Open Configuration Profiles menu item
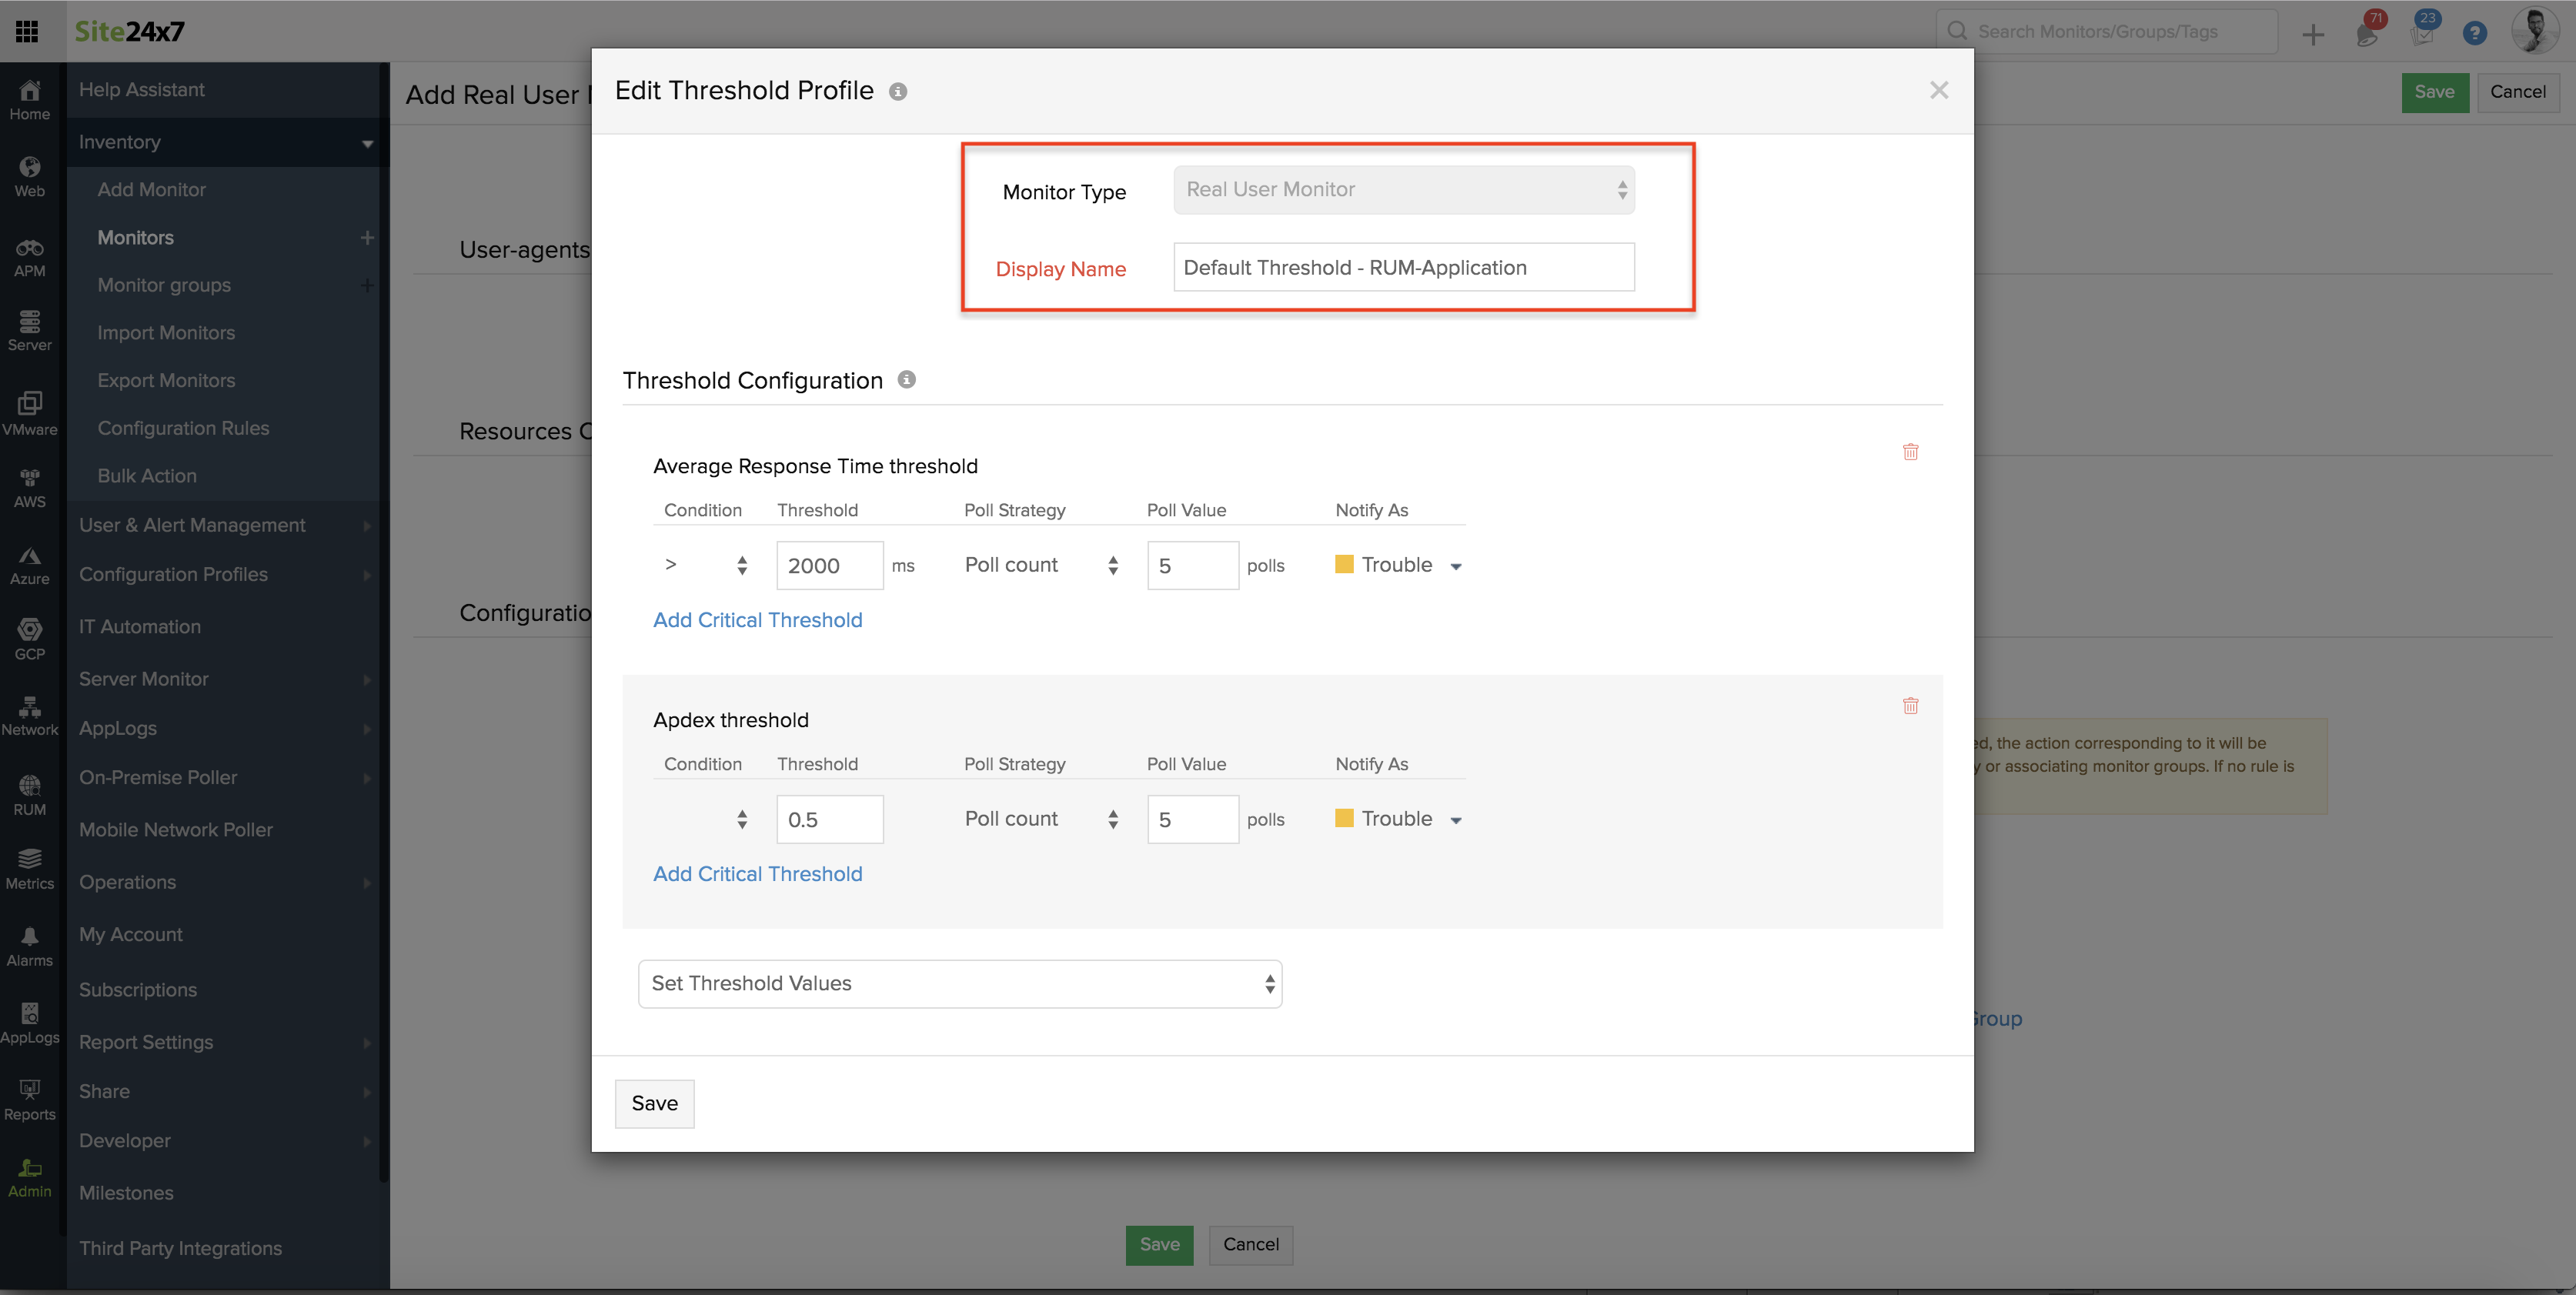This screenshot has width=2576, height=1295. click(173, 574)
